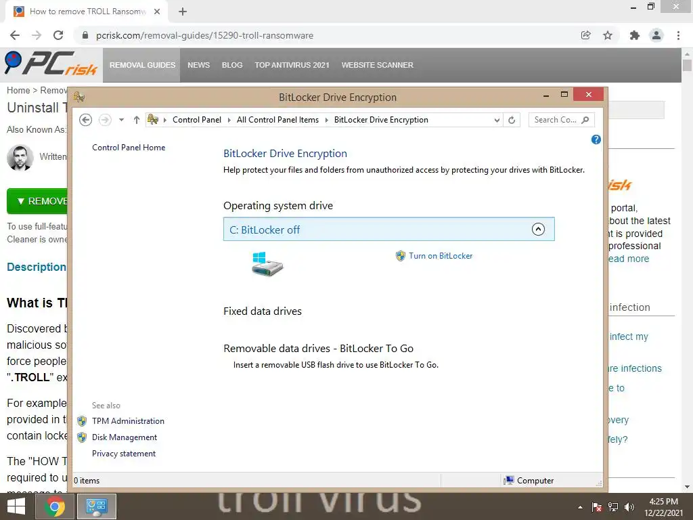Show hidden tray icons arrow
693x520 pixels.
click(580, 507)
